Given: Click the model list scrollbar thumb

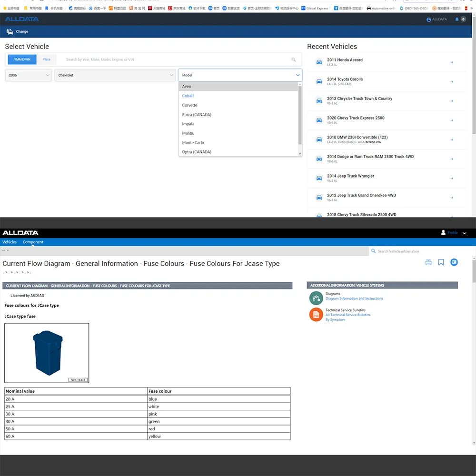Looking at the screenshot, I should click(300, 115).
